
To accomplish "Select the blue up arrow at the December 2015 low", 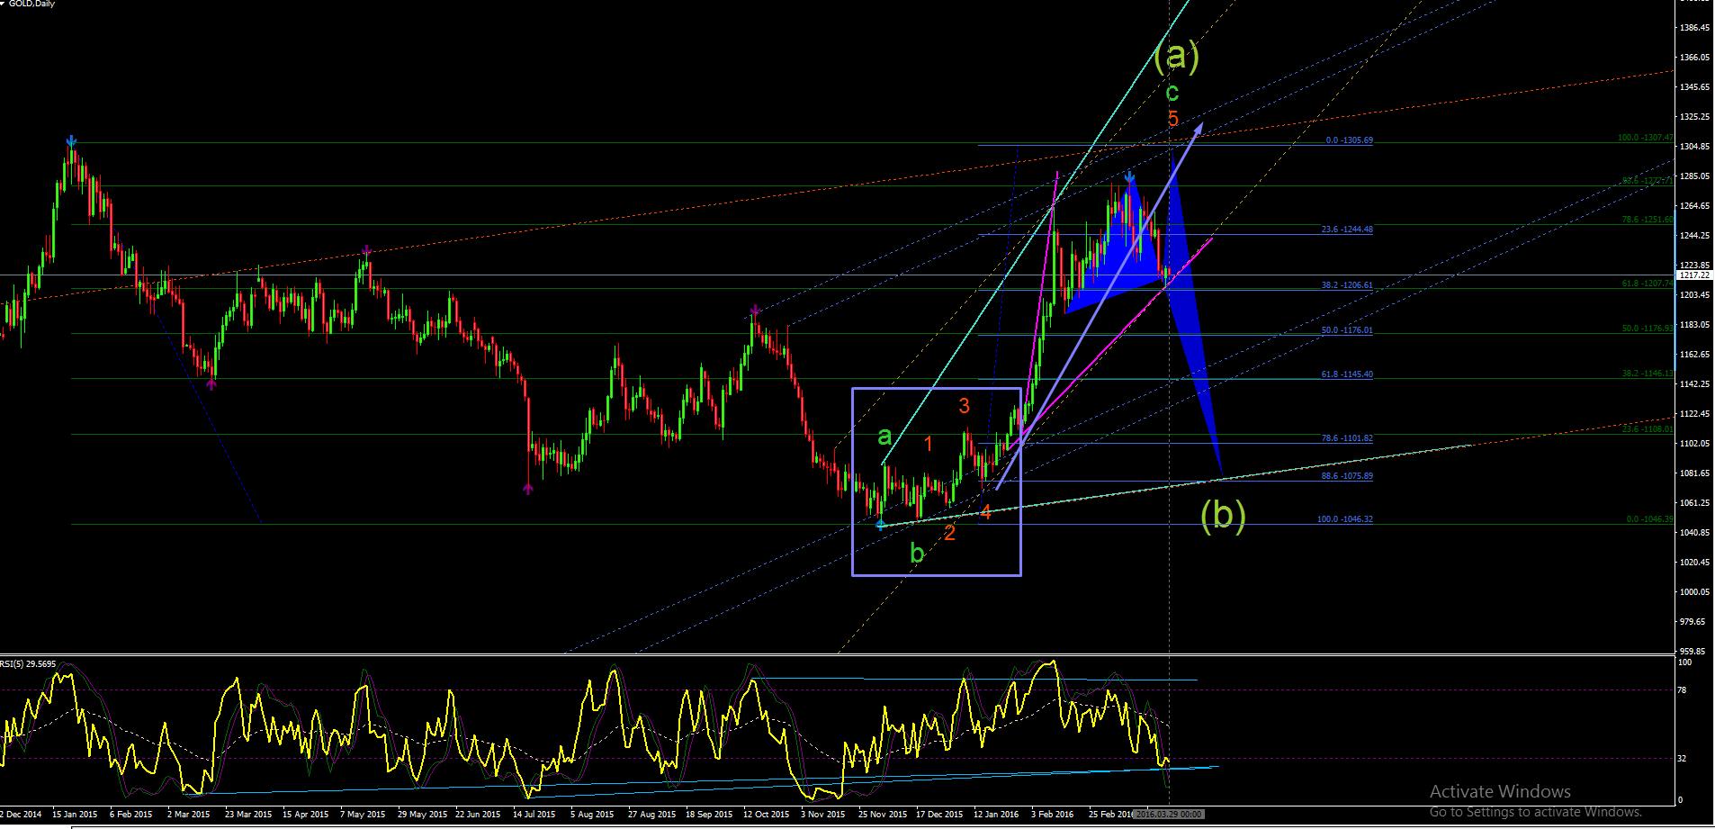I will pos(881,524).
